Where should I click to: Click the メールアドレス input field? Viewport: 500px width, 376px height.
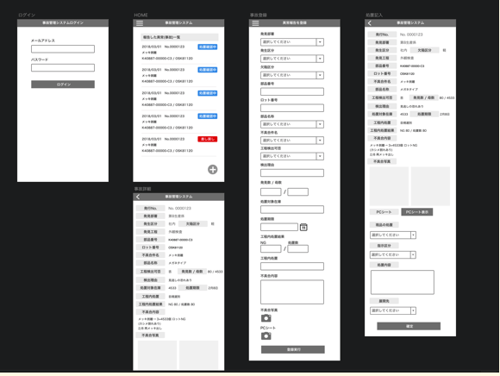tap(63, 49)
